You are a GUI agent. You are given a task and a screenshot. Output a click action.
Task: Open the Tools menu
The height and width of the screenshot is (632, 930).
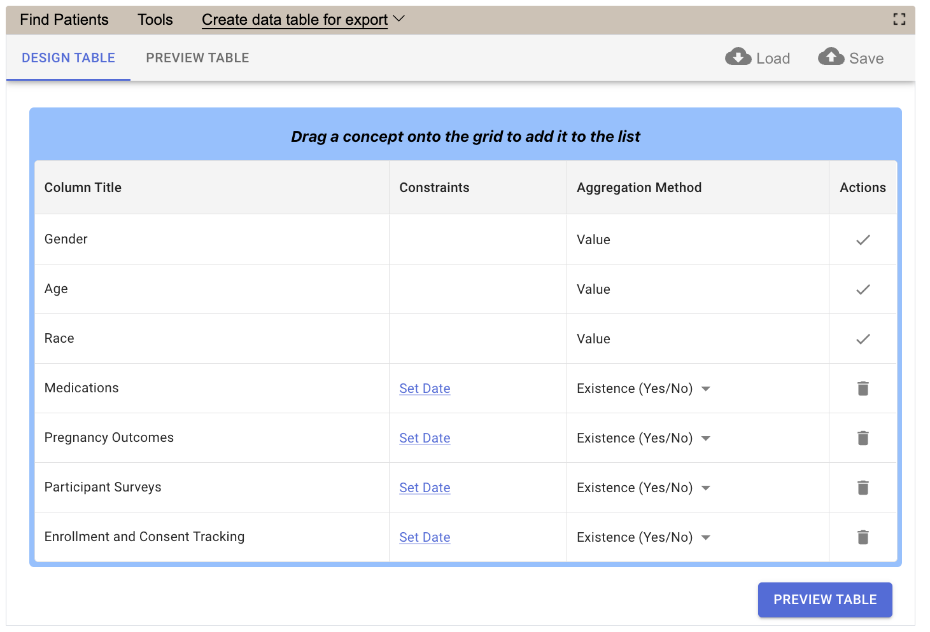[155, 20]
